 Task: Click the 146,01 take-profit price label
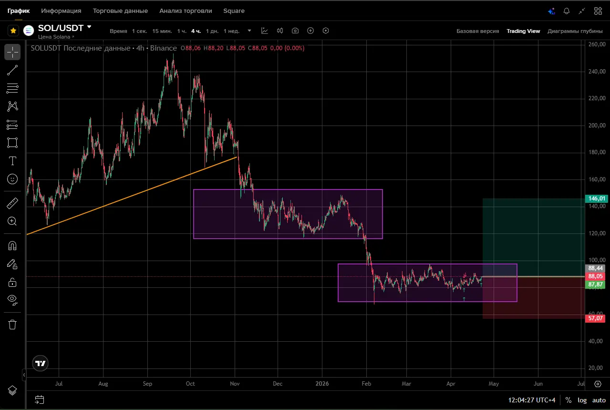pos(597,199)
